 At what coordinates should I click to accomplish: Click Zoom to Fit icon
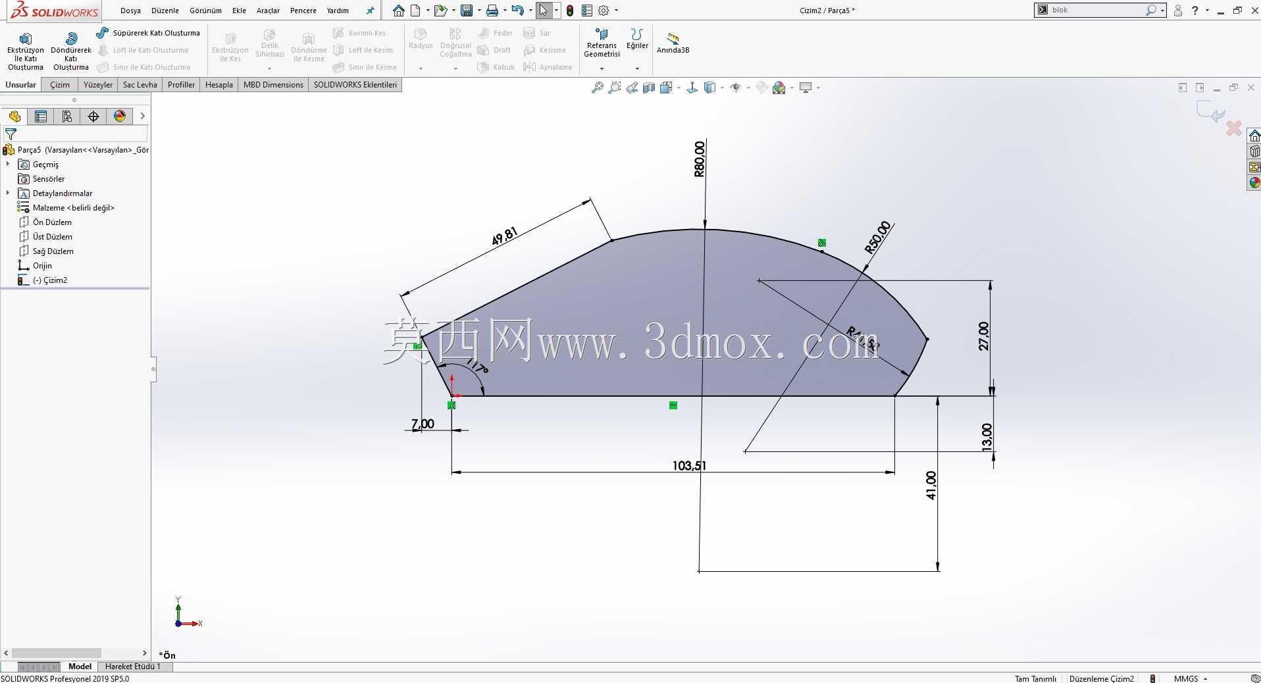coord(598,88)
